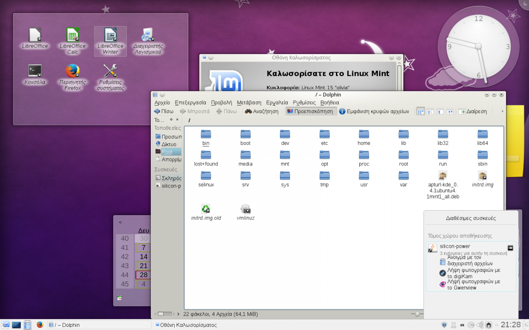Open Ρυθμίσεις συστήματος system settings icon
This screenshot has height=330, width=529.
[x=110, y=77]
